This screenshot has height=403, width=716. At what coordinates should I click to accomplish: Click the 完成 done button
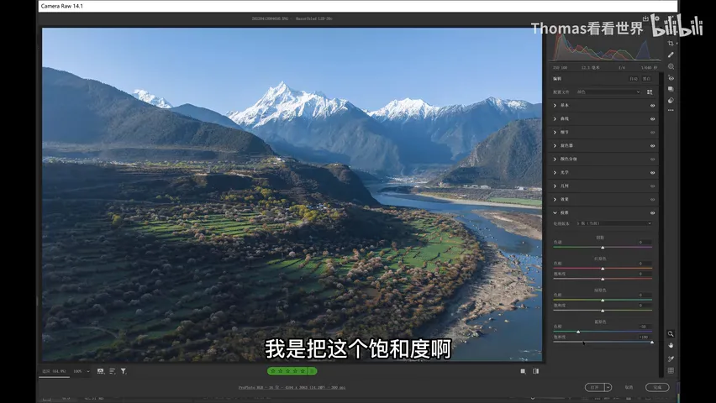click(657, 387)
